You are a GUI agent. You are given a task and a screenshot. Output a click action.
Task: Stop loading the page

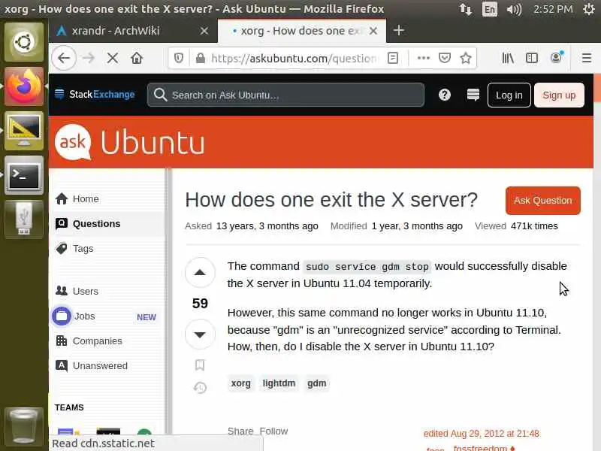tap(113, 59)
